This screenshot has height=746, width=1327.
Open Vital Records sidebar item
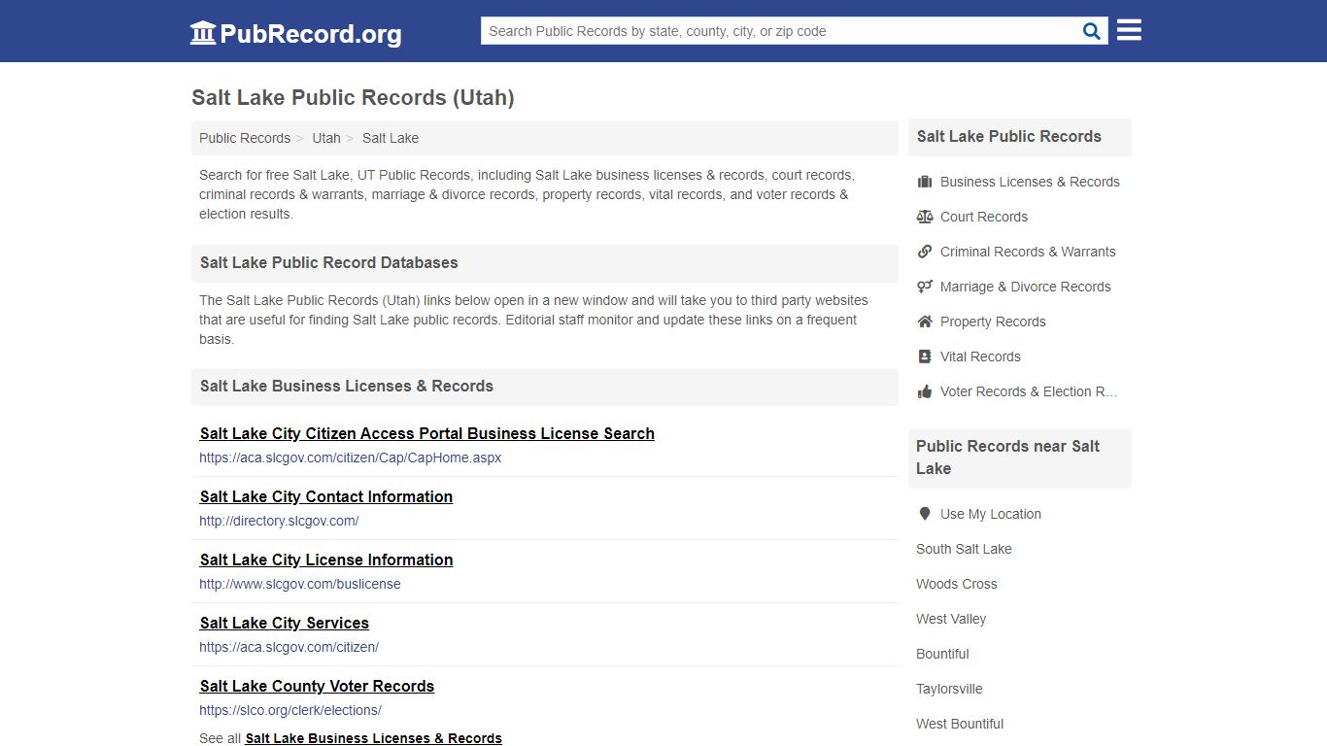(x=980, y=356)
